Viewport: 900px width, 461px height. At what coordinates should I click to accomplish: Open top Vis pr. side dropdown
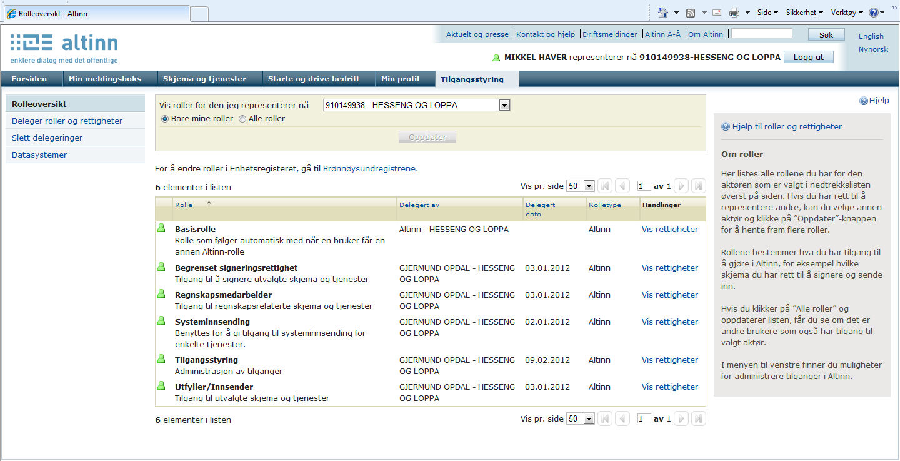click(x=580, y=186)
